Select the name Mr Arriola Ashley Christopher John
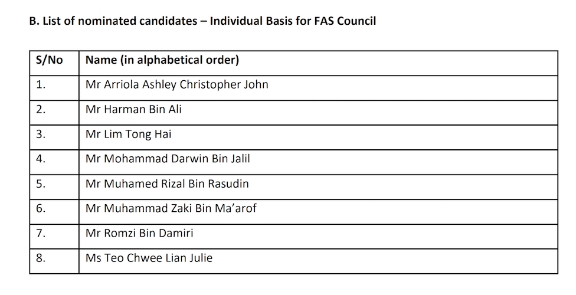 [176, 84]
